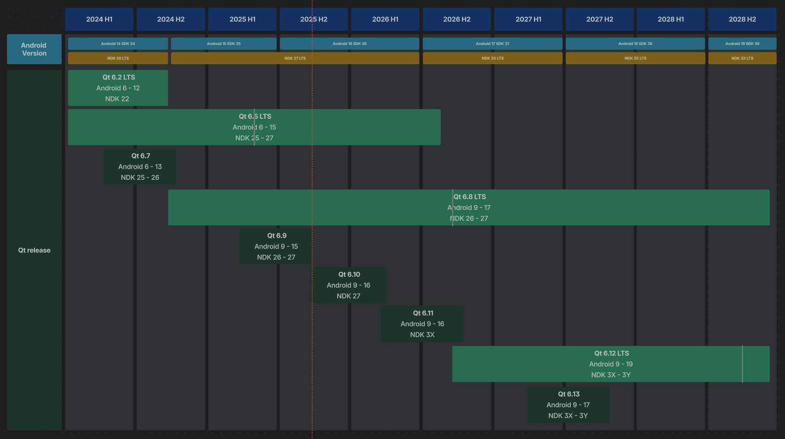
Task: Click the Qt 6.12 LTS release bar
Action: coord(611,364)
